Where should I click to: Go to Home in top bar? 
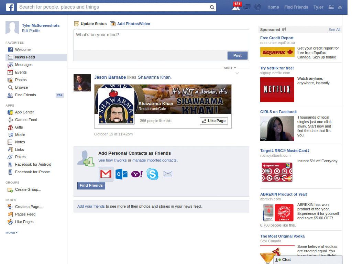pyautogui.click(x=273, y=7)
